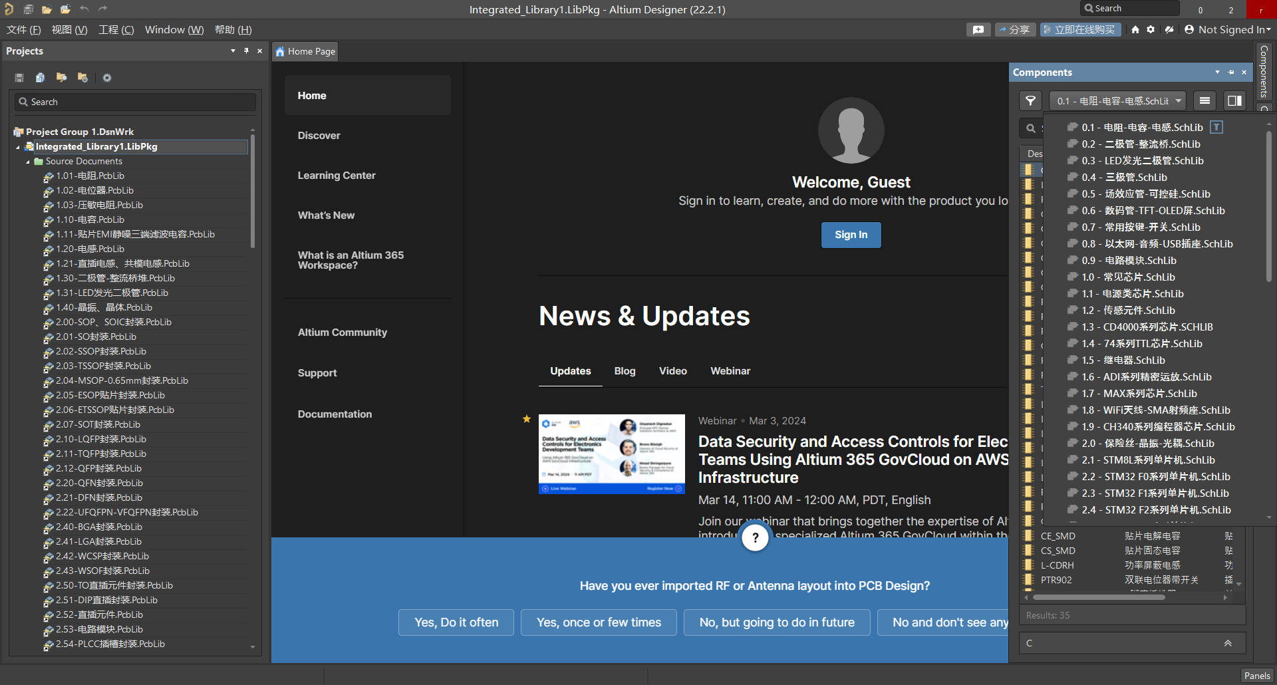Viewport: 1277px width, 685px height.
Task: Collapse the Source Documents folder
Action: coord(28,162)
